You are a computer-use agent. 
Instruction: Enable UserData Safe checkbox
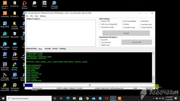point(140,24)
